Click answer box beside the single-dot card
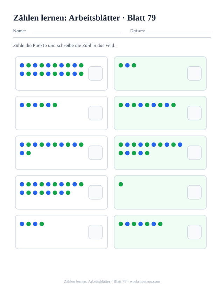Image resolution: width=224 pixels, height=291 pixels. (x=194, y=192)
